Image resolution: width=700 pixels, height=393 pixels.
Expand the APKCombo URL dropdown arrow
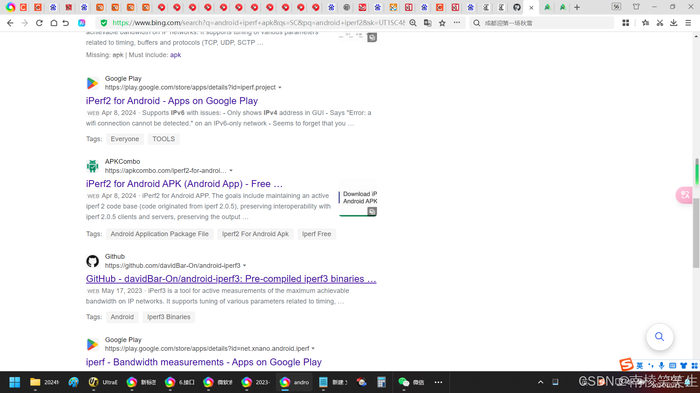(231, 171)
